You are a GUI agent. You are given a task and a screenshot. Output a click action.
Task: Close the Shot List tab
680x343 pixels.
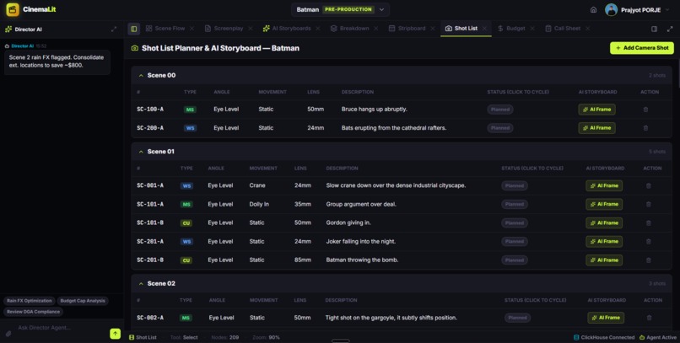484,29
